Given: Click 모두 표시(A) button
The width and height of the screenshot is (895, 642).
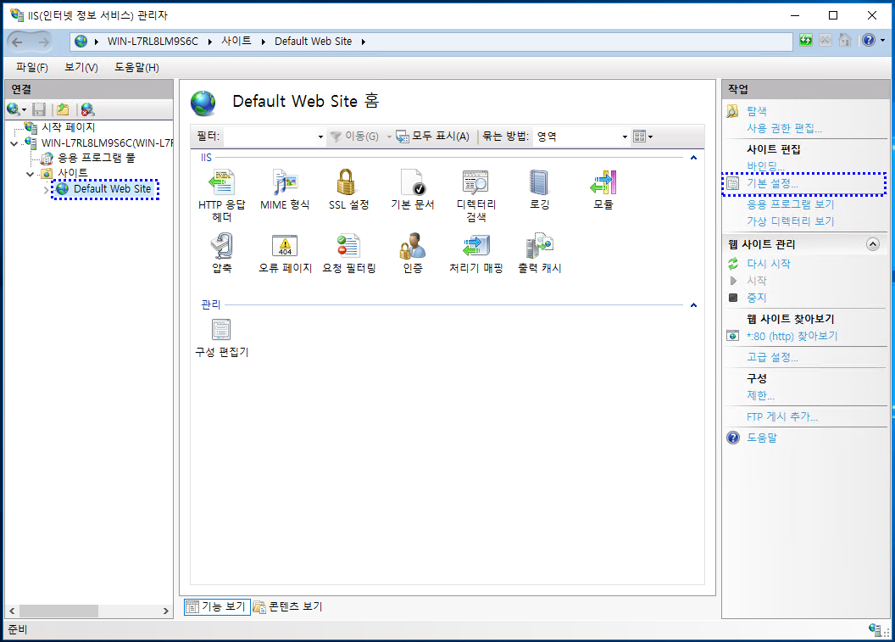Looking at the screenshot, I should point(433,137).
